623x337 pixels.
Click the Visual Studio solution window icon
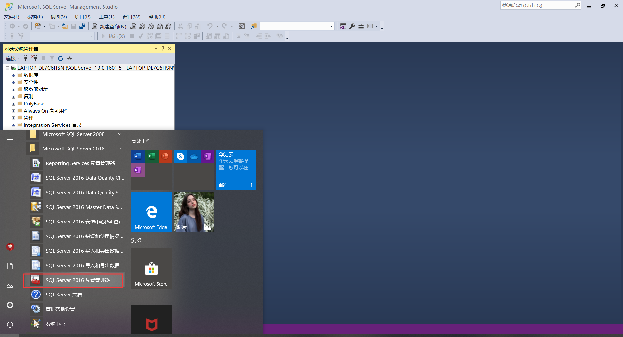pos(343,26)
